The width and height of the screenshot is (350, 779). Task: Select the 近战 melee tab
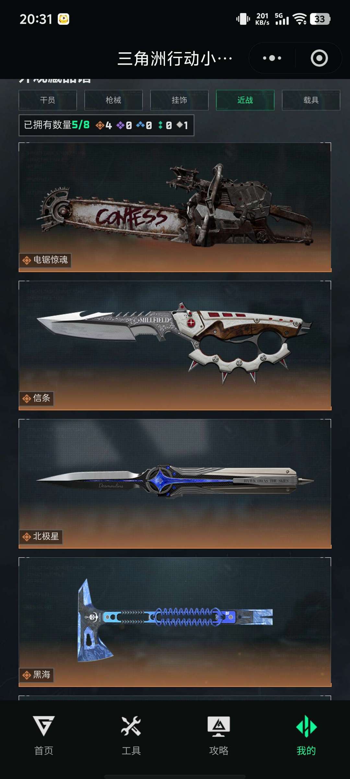(245, 100)
